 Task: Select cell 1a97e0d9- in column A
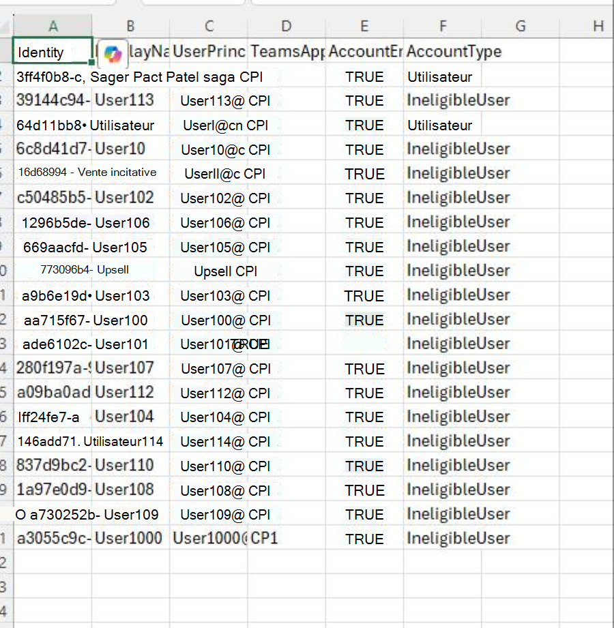click(53, 490)
